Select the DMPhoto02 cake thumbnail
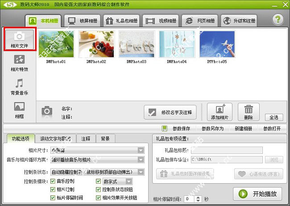This screenshot has height=206, width=290. pos(96,44)
